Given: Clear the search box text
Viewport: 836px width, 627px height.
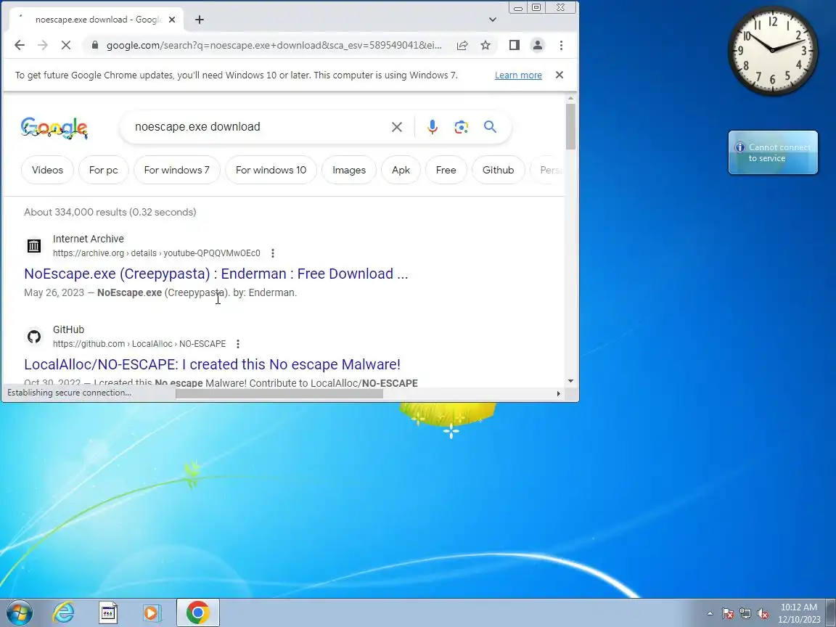Looking at the screenshot, I should pyautogui.click(x=397, y=127).
